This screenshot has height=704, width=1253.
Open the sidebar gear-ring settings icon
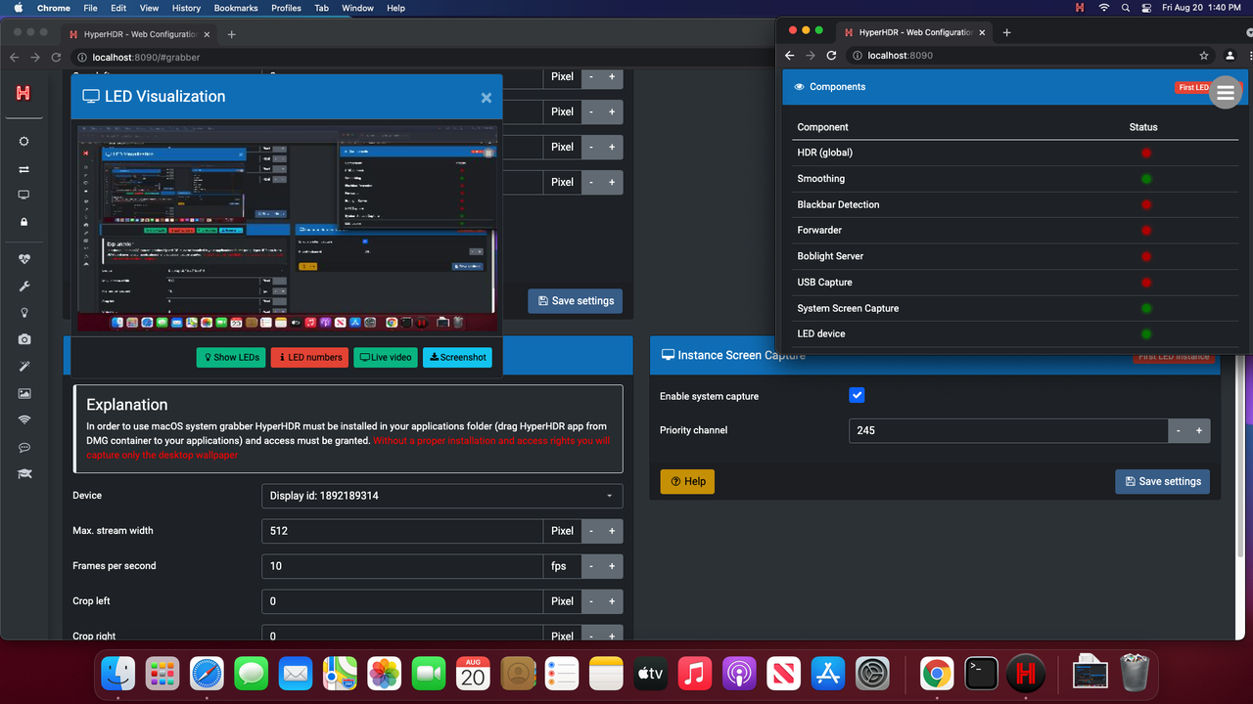(x=24, y=142)
